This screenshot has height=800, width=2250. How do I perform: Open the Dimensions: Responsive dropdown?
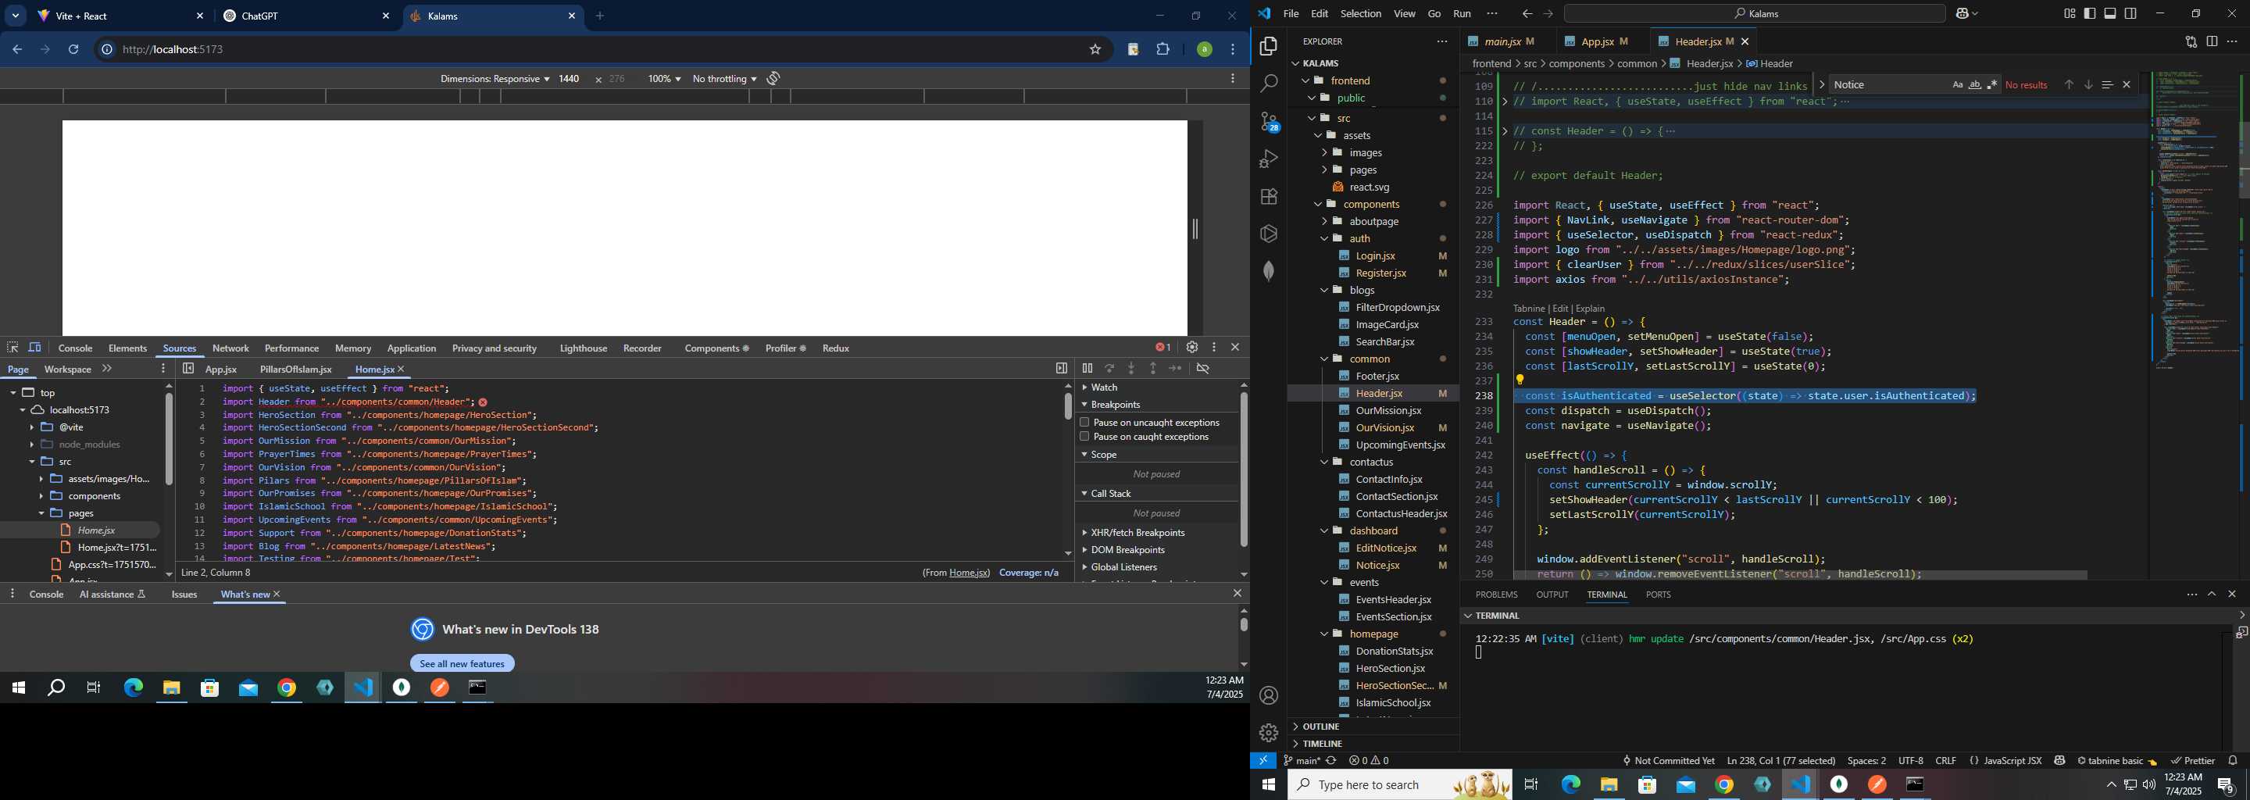click(x=495, y=79)
